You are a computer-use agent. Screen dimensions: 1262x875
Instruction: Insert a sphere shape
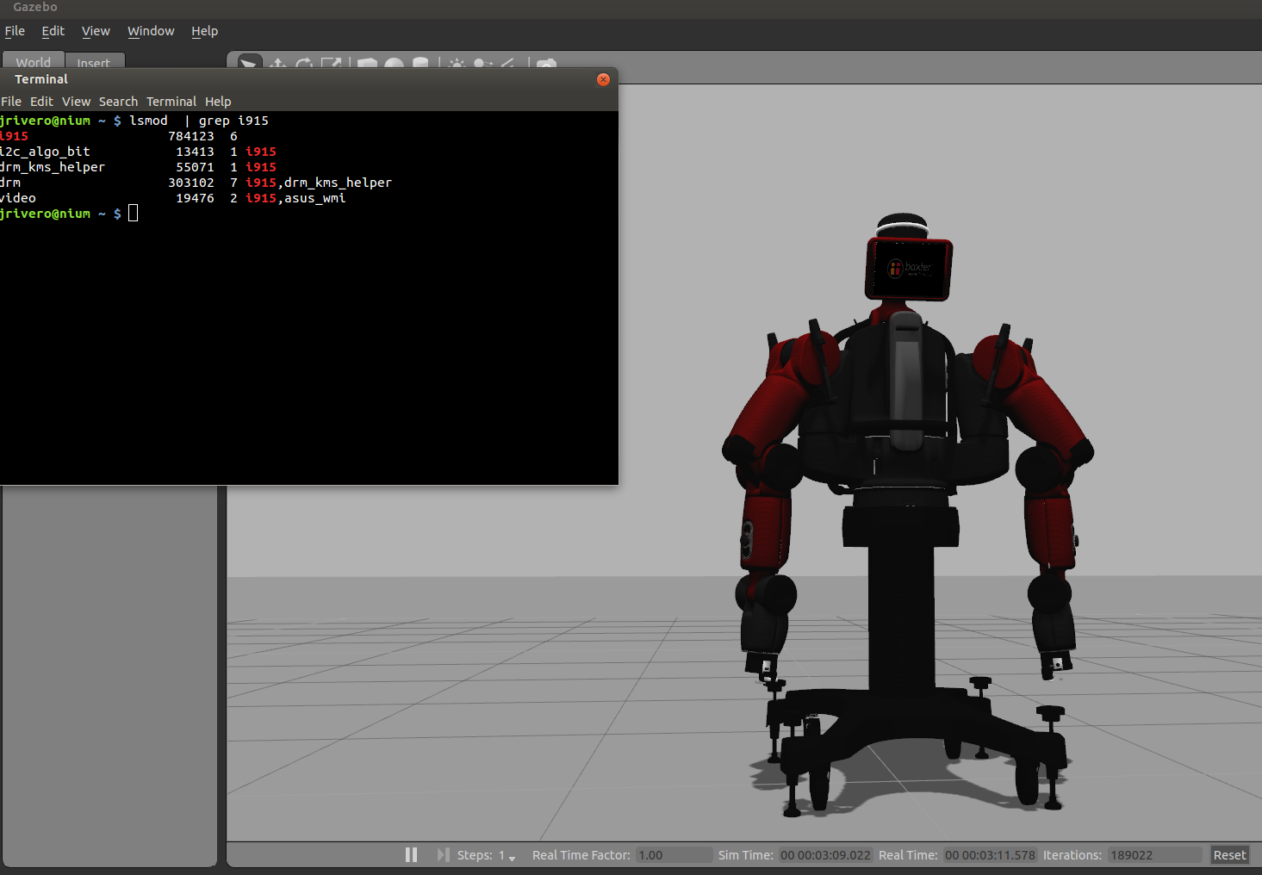(395, 64)
